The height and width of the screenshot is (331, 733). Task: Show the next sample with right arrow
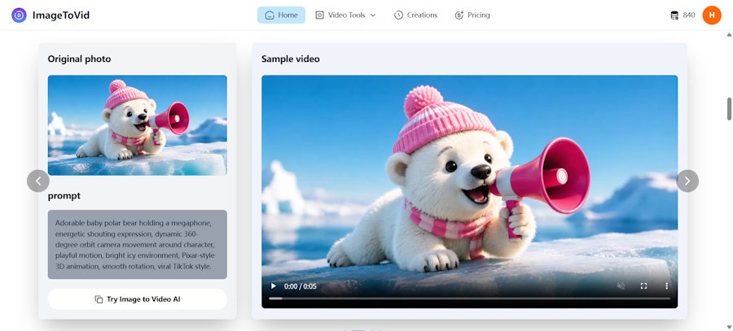[687, 181]
